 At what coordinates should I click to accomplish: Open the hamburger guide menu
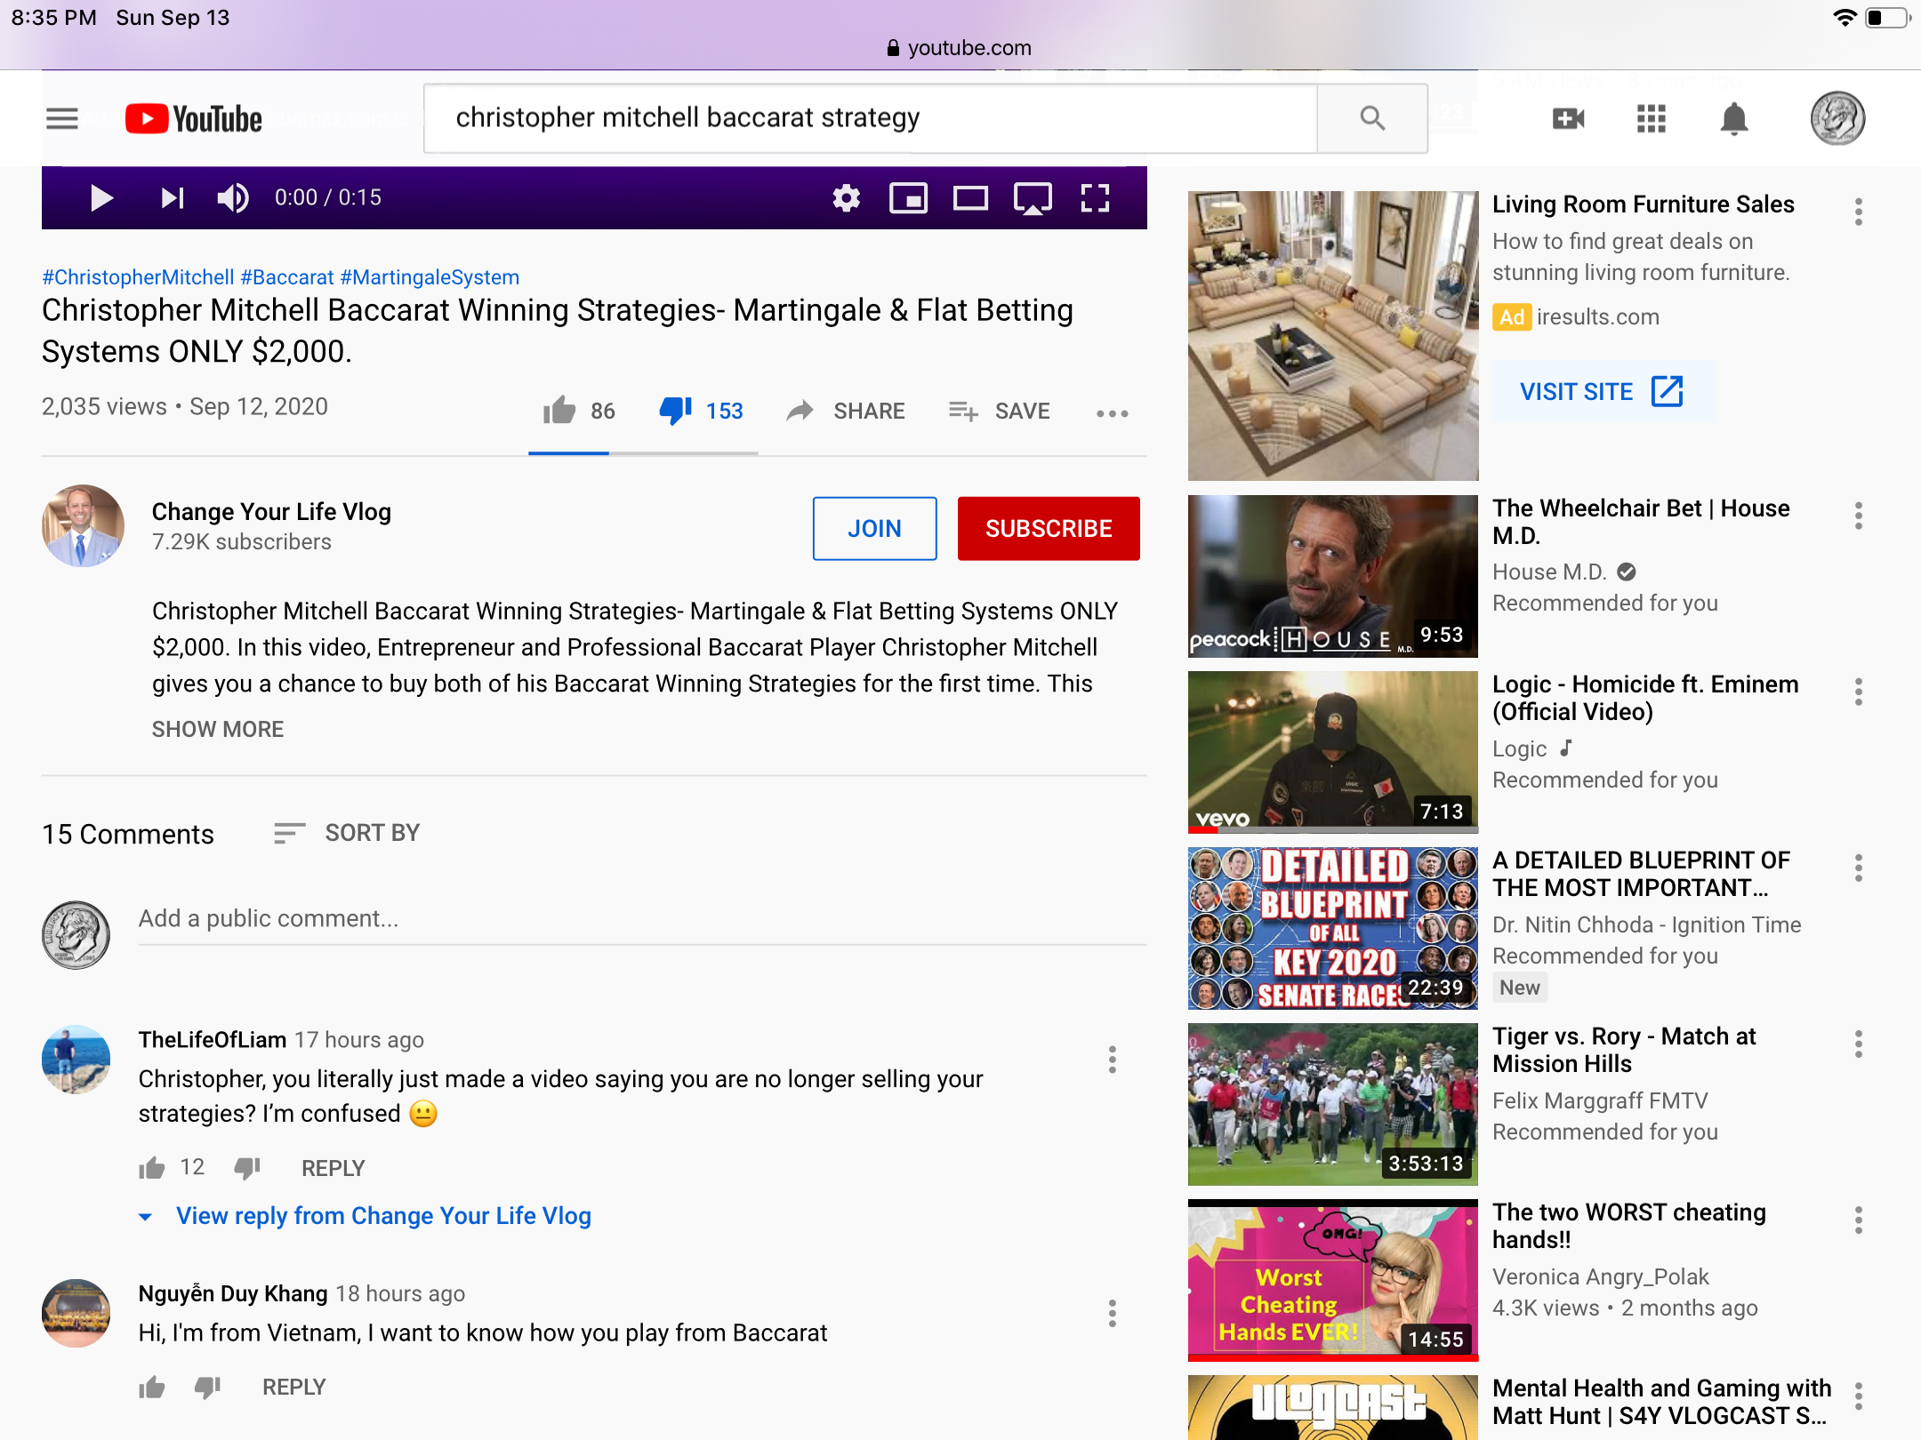point(62,118)
